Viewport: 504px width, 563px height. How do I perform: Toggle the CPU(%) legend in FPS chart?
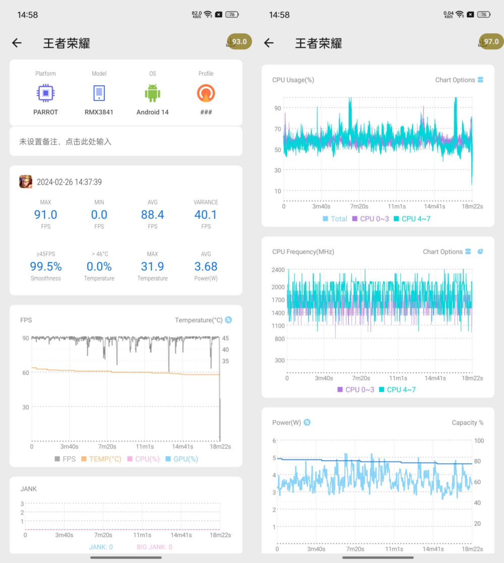click(x=143, y=459)
